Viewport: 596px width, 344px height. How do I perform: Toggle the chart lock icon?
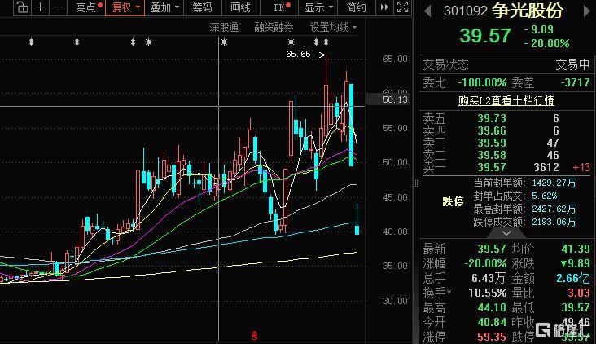23,7
